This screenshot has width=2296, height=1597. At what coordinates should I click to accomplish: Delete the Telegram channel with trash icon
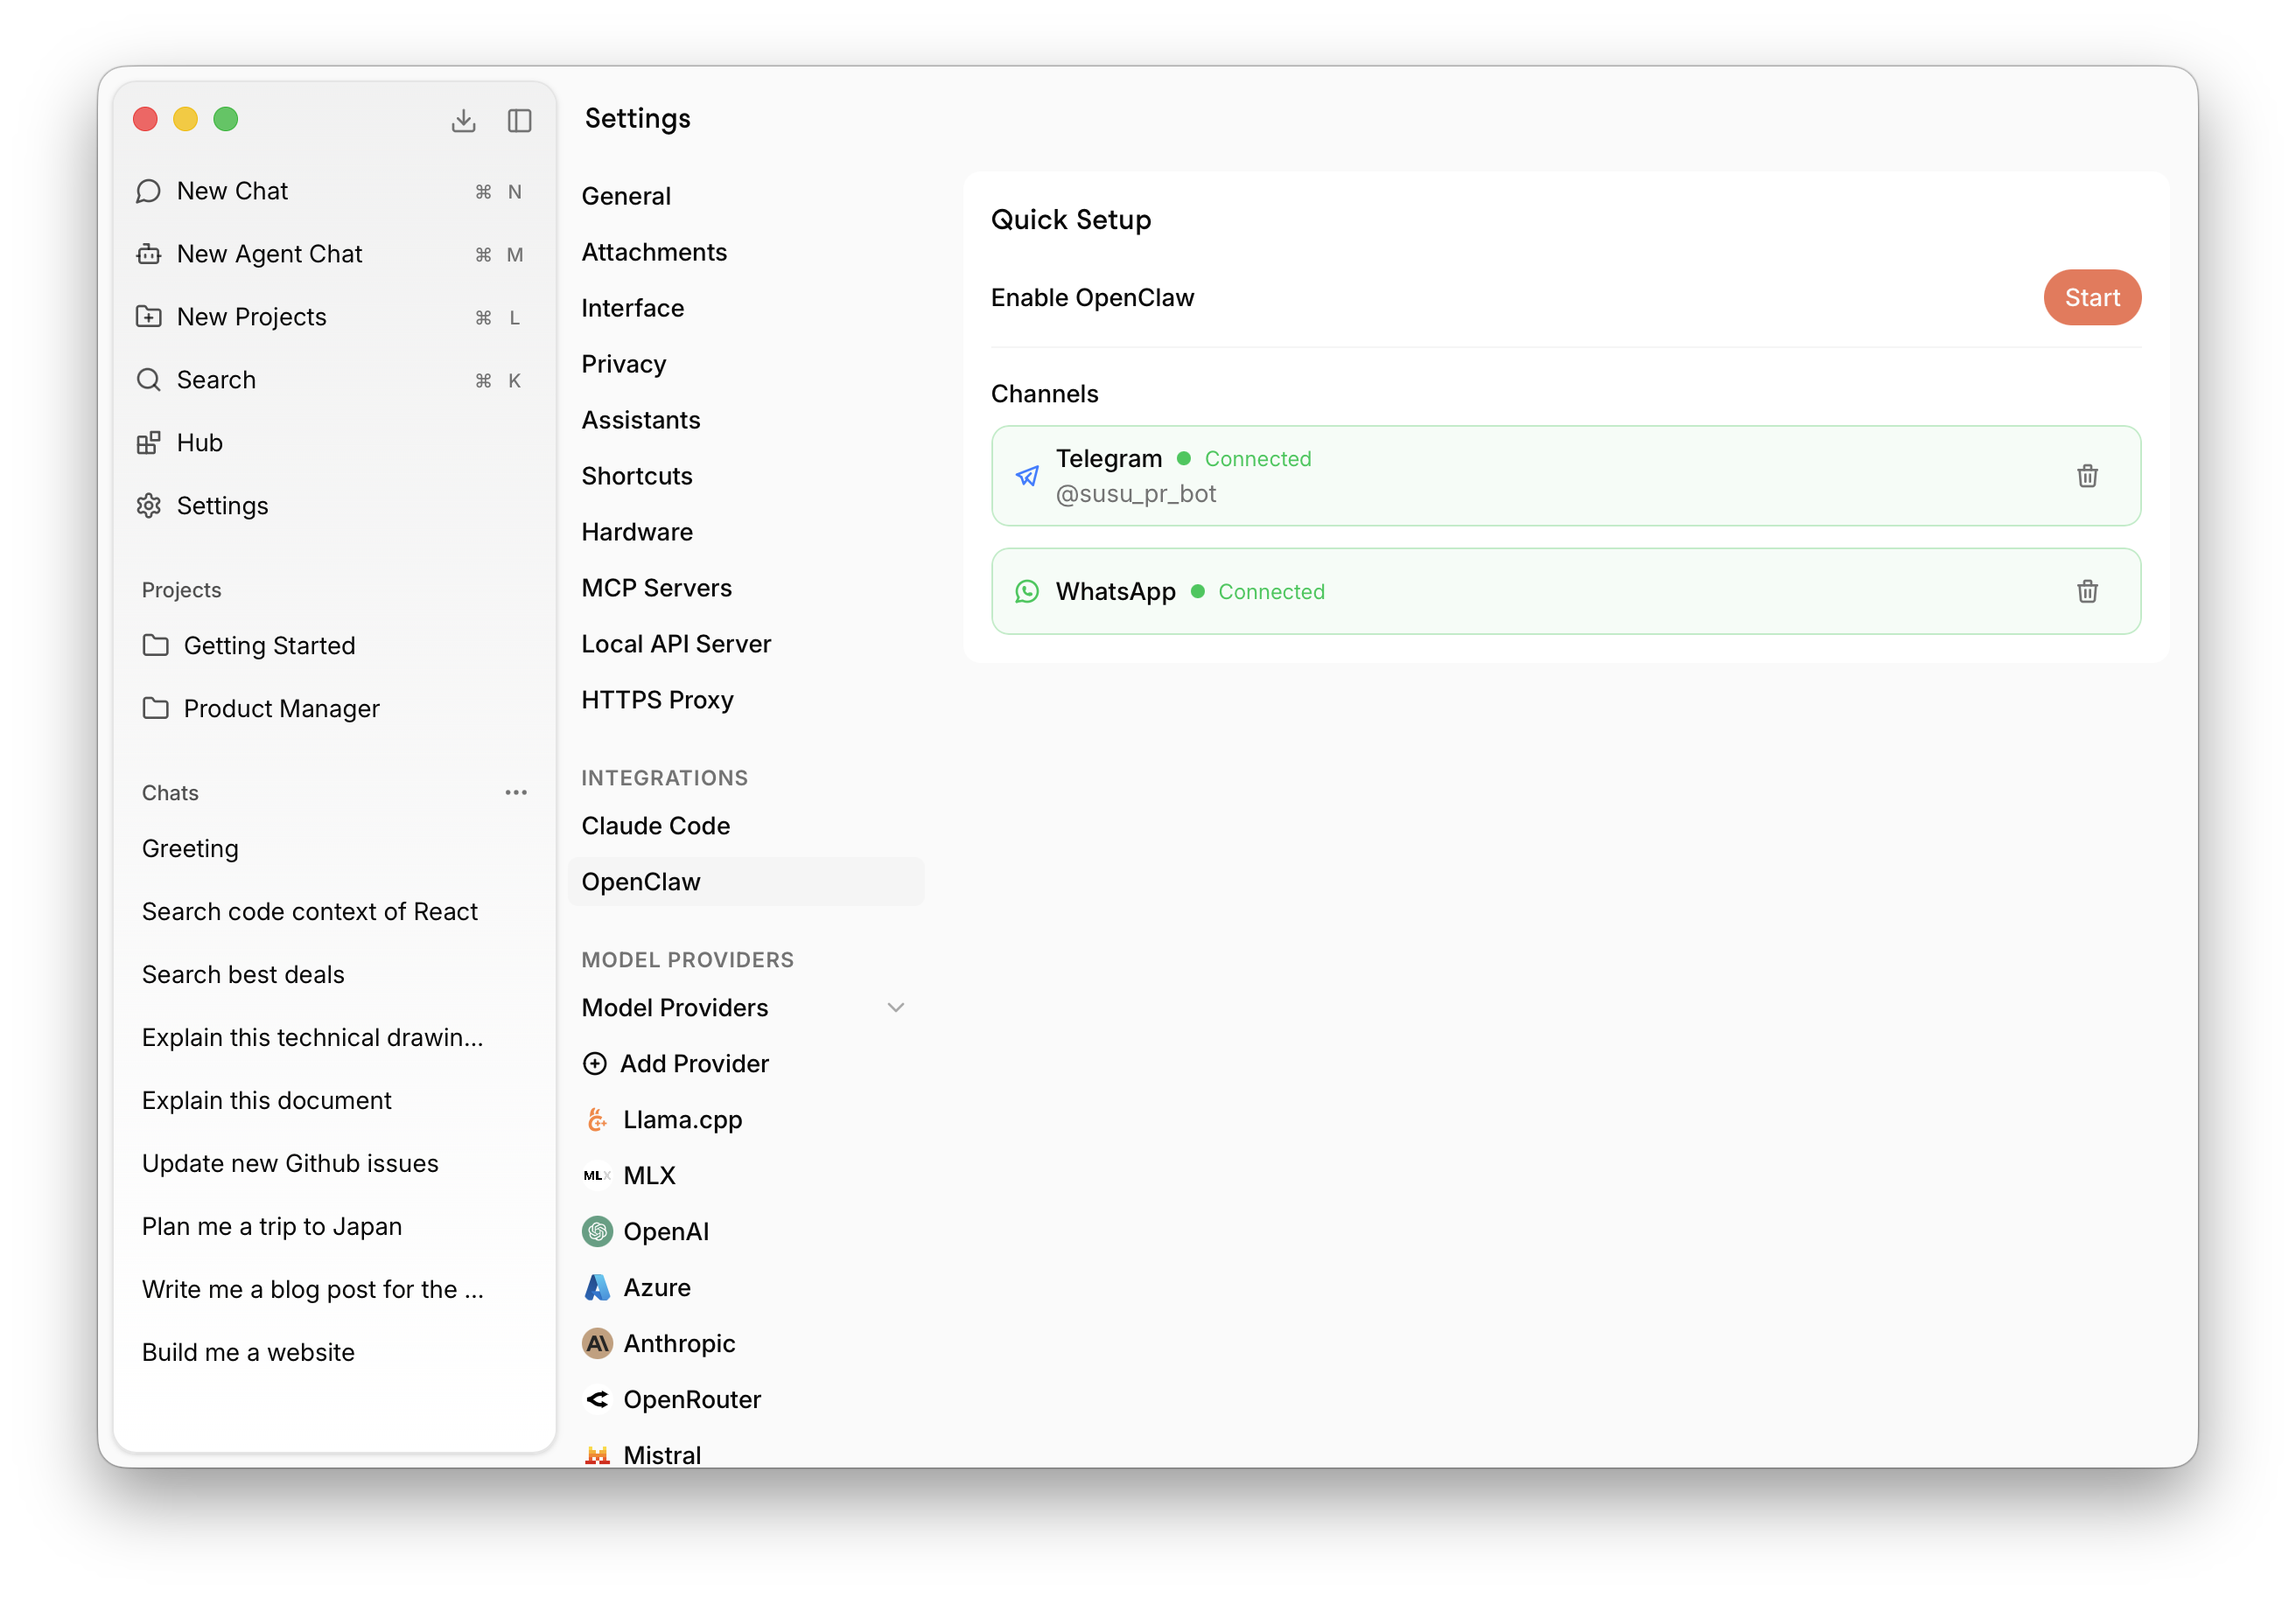(2087, 476)
